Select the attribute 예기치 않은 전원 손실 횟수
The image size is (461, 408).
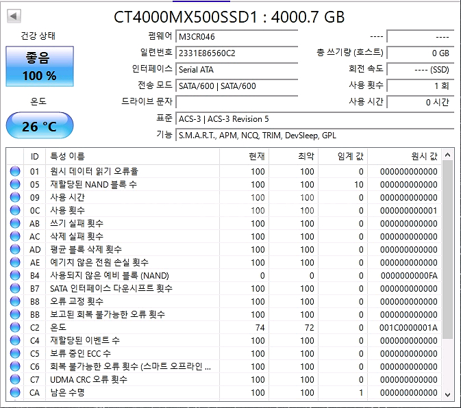(99, 262)
